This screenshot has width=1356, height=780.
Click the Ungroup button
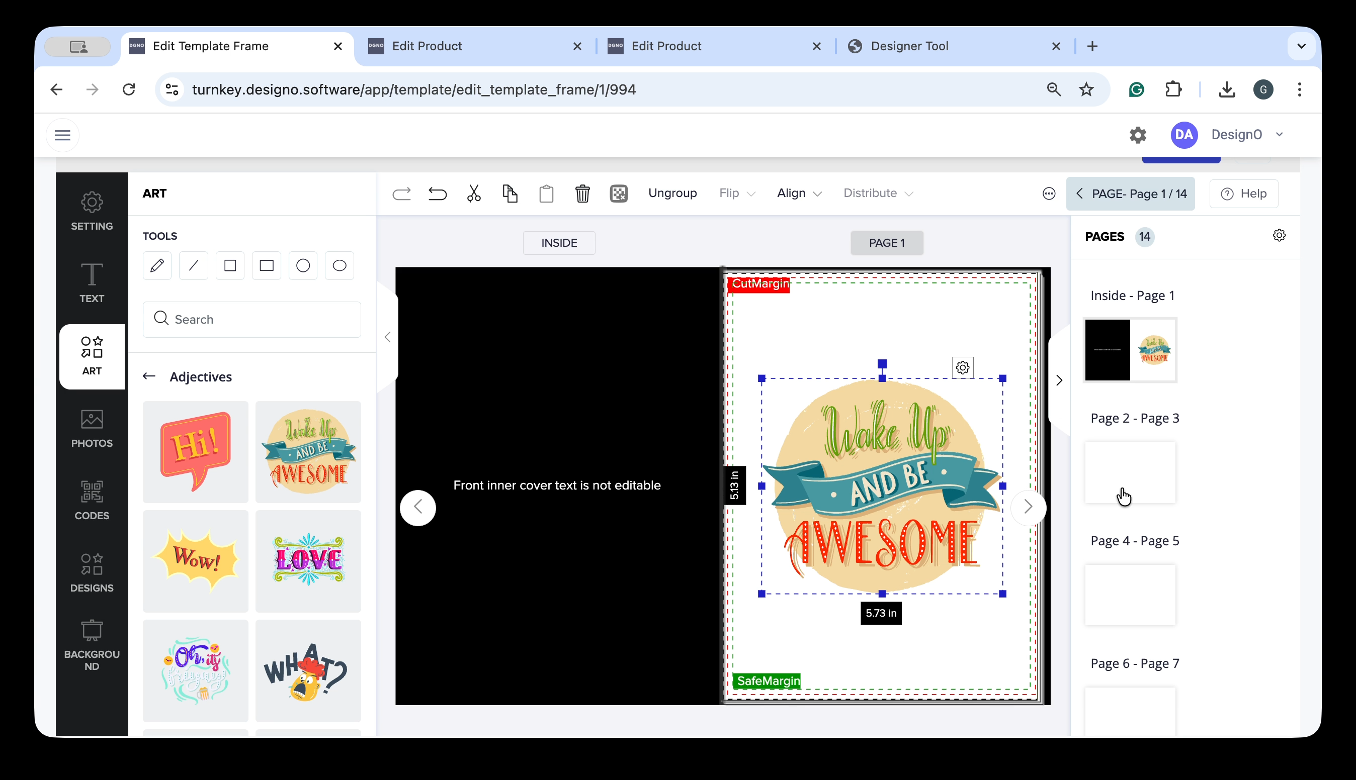click(672, 193)
